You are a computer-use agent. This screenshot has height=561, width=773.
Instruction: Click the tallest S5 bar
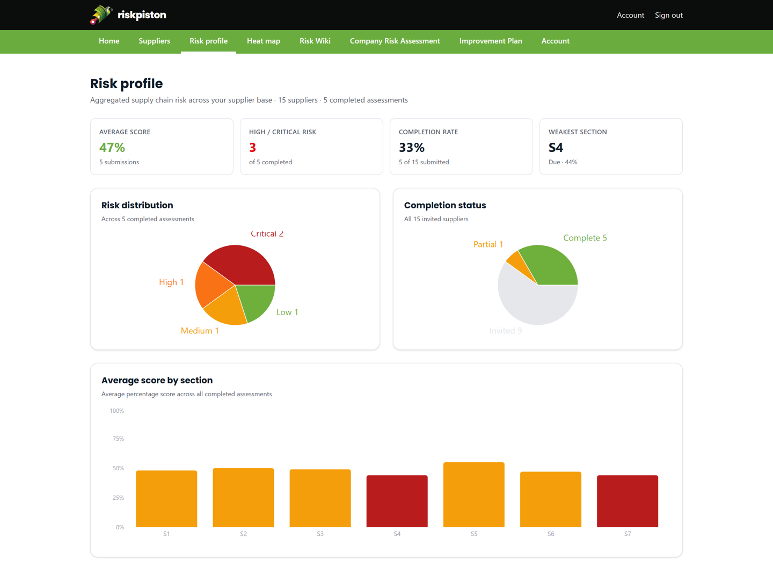[473, 494]
